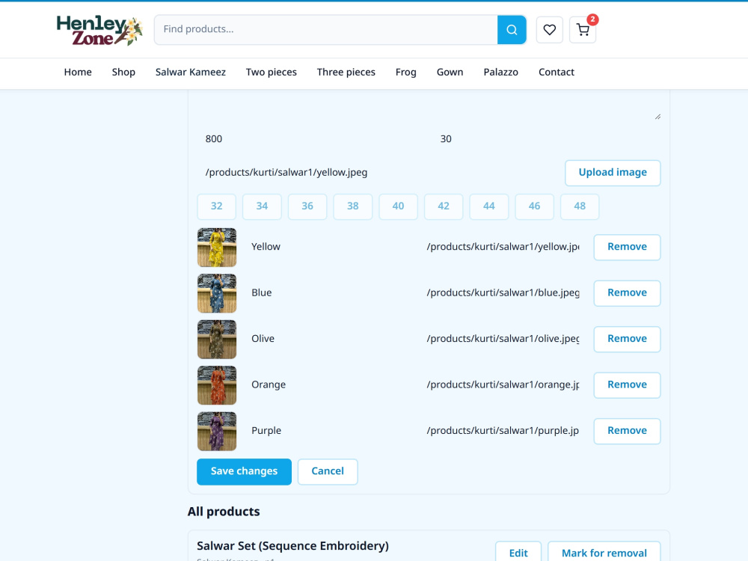This screenshot has height=561, width=748.
Task: Toggle size 38
Action: (x=352, y=206)
